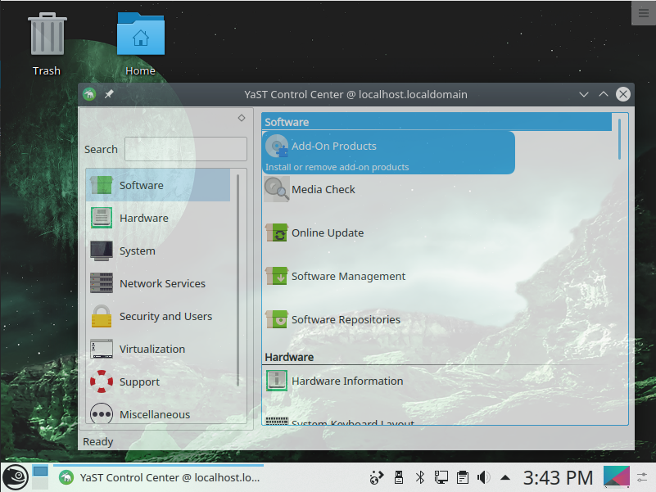Select the Virtualization category
This screenshot has height=492, width=656.
(x=152, y=350)
